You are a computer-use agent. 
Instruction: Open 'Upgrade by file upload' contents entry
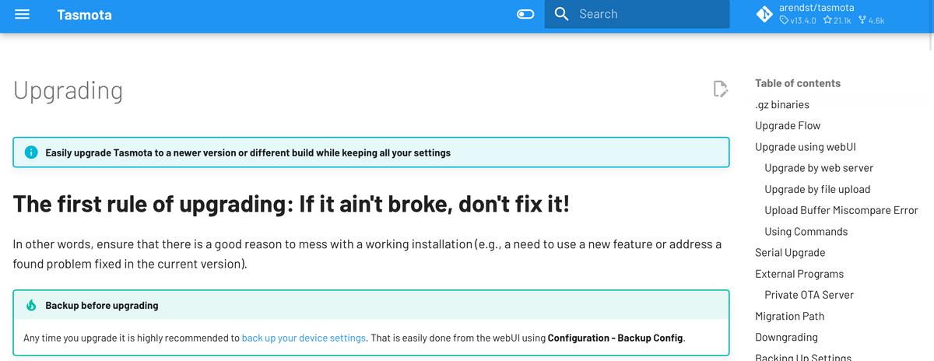817,189
